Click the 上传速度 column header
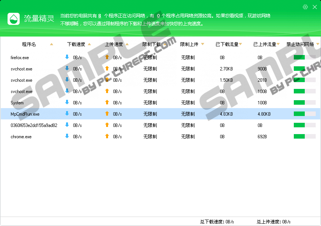 point(114,44)
